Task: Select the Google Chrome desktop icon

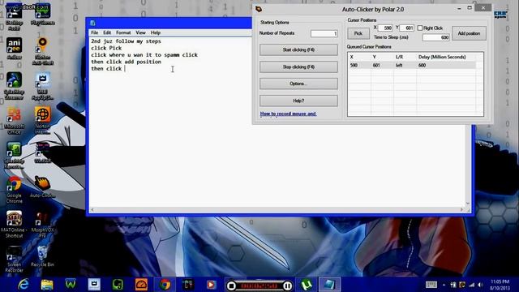Action: coord(15,190)
